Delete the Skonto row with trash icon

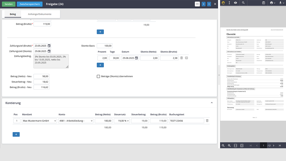click(x=182, y=58)
